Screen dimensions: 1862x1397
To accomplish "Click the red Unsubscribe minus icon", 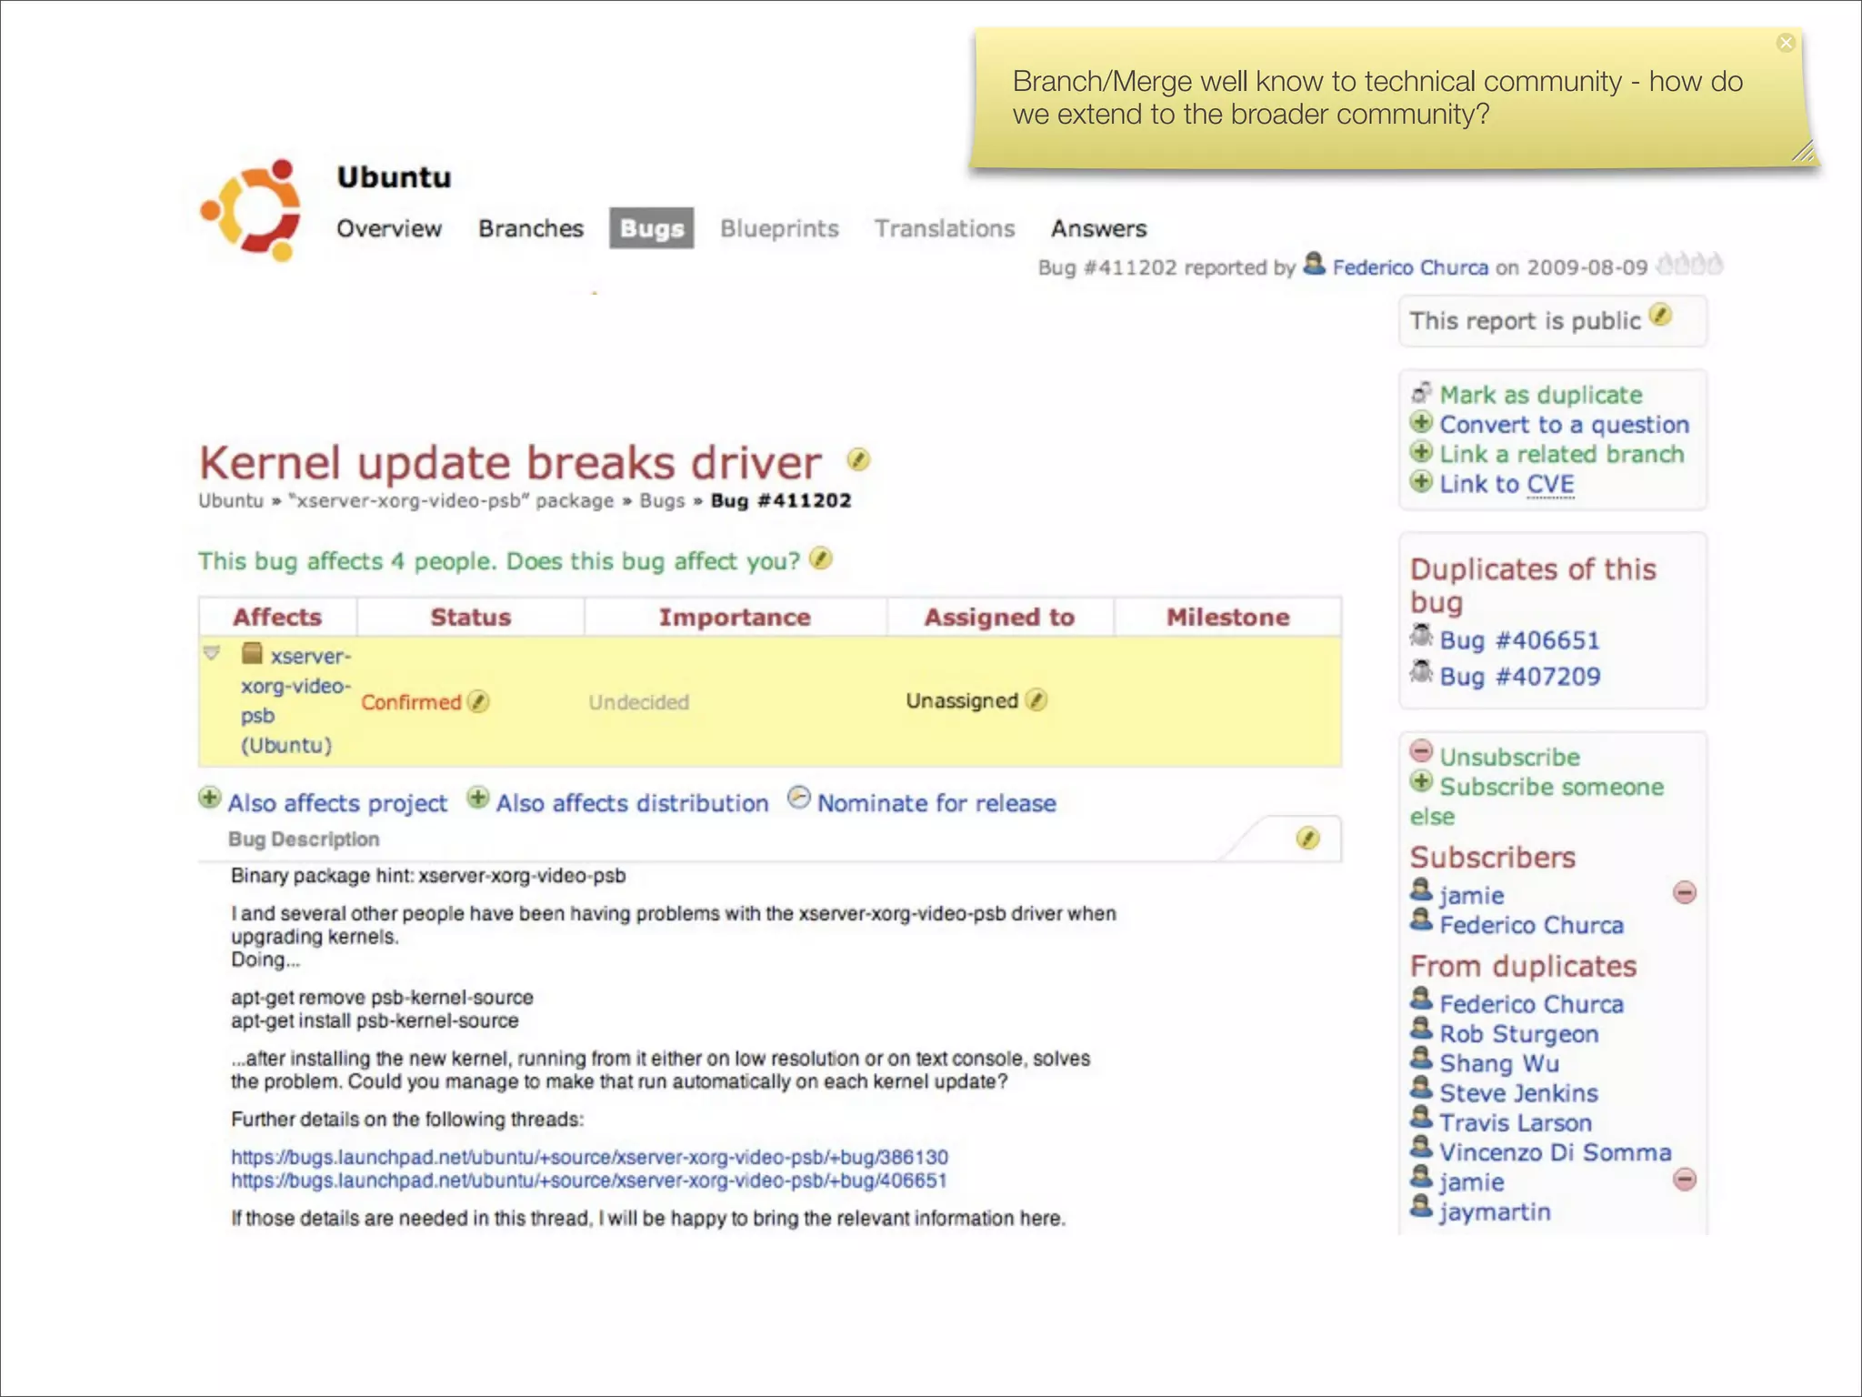I will [x=1421, y=751].
